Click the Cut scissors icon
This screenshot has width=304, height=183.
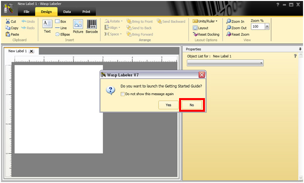coord(8,21)
